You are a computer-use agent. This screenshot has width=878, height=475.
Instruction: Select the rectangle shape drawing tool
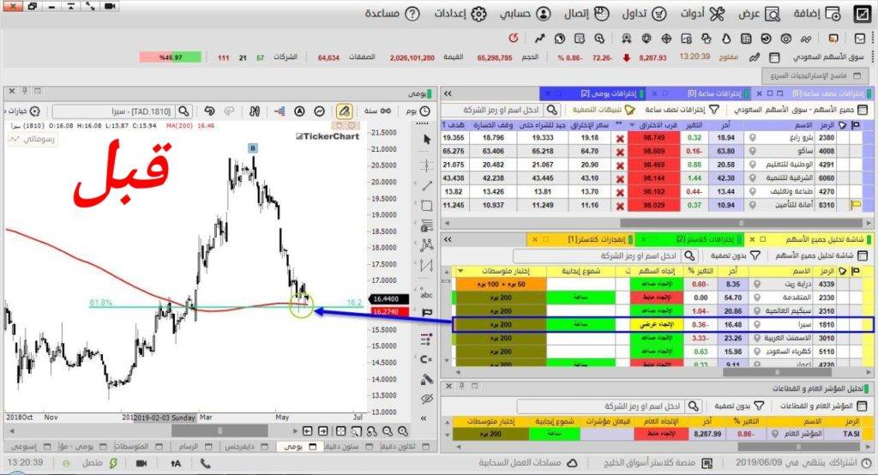coord(427,206)
